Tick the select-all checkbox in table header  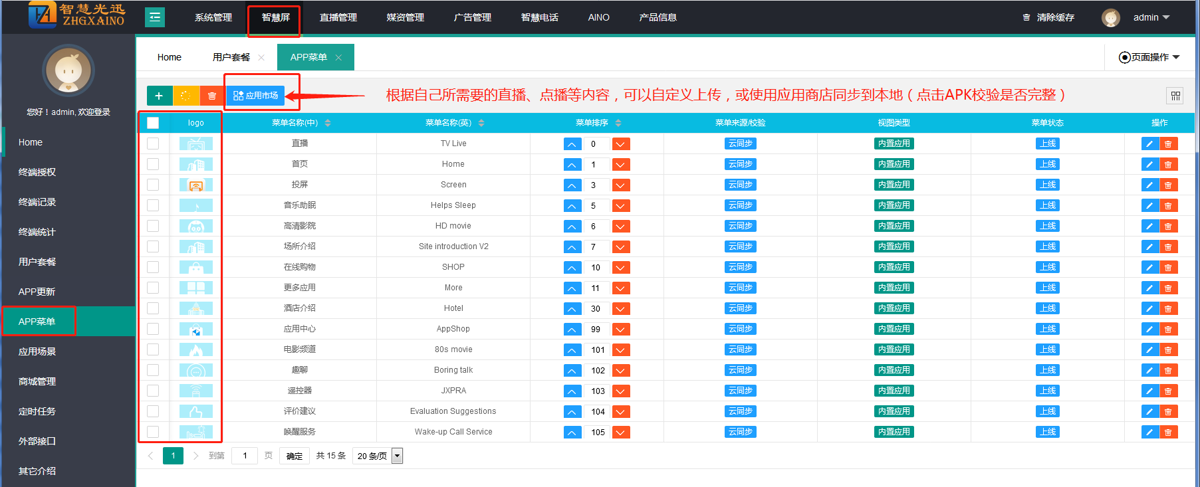(x=153, y=123)
